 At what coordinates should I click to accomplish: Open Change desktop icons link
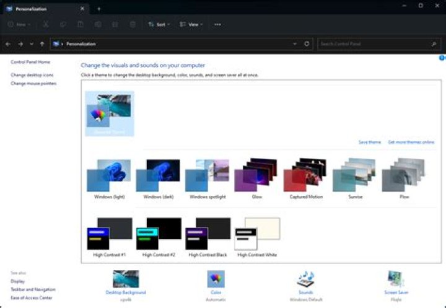32,75
